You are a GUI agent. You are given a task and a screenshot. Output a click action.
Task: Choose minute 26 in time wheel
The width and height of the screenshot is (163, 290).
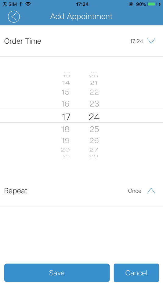[94, 140]
